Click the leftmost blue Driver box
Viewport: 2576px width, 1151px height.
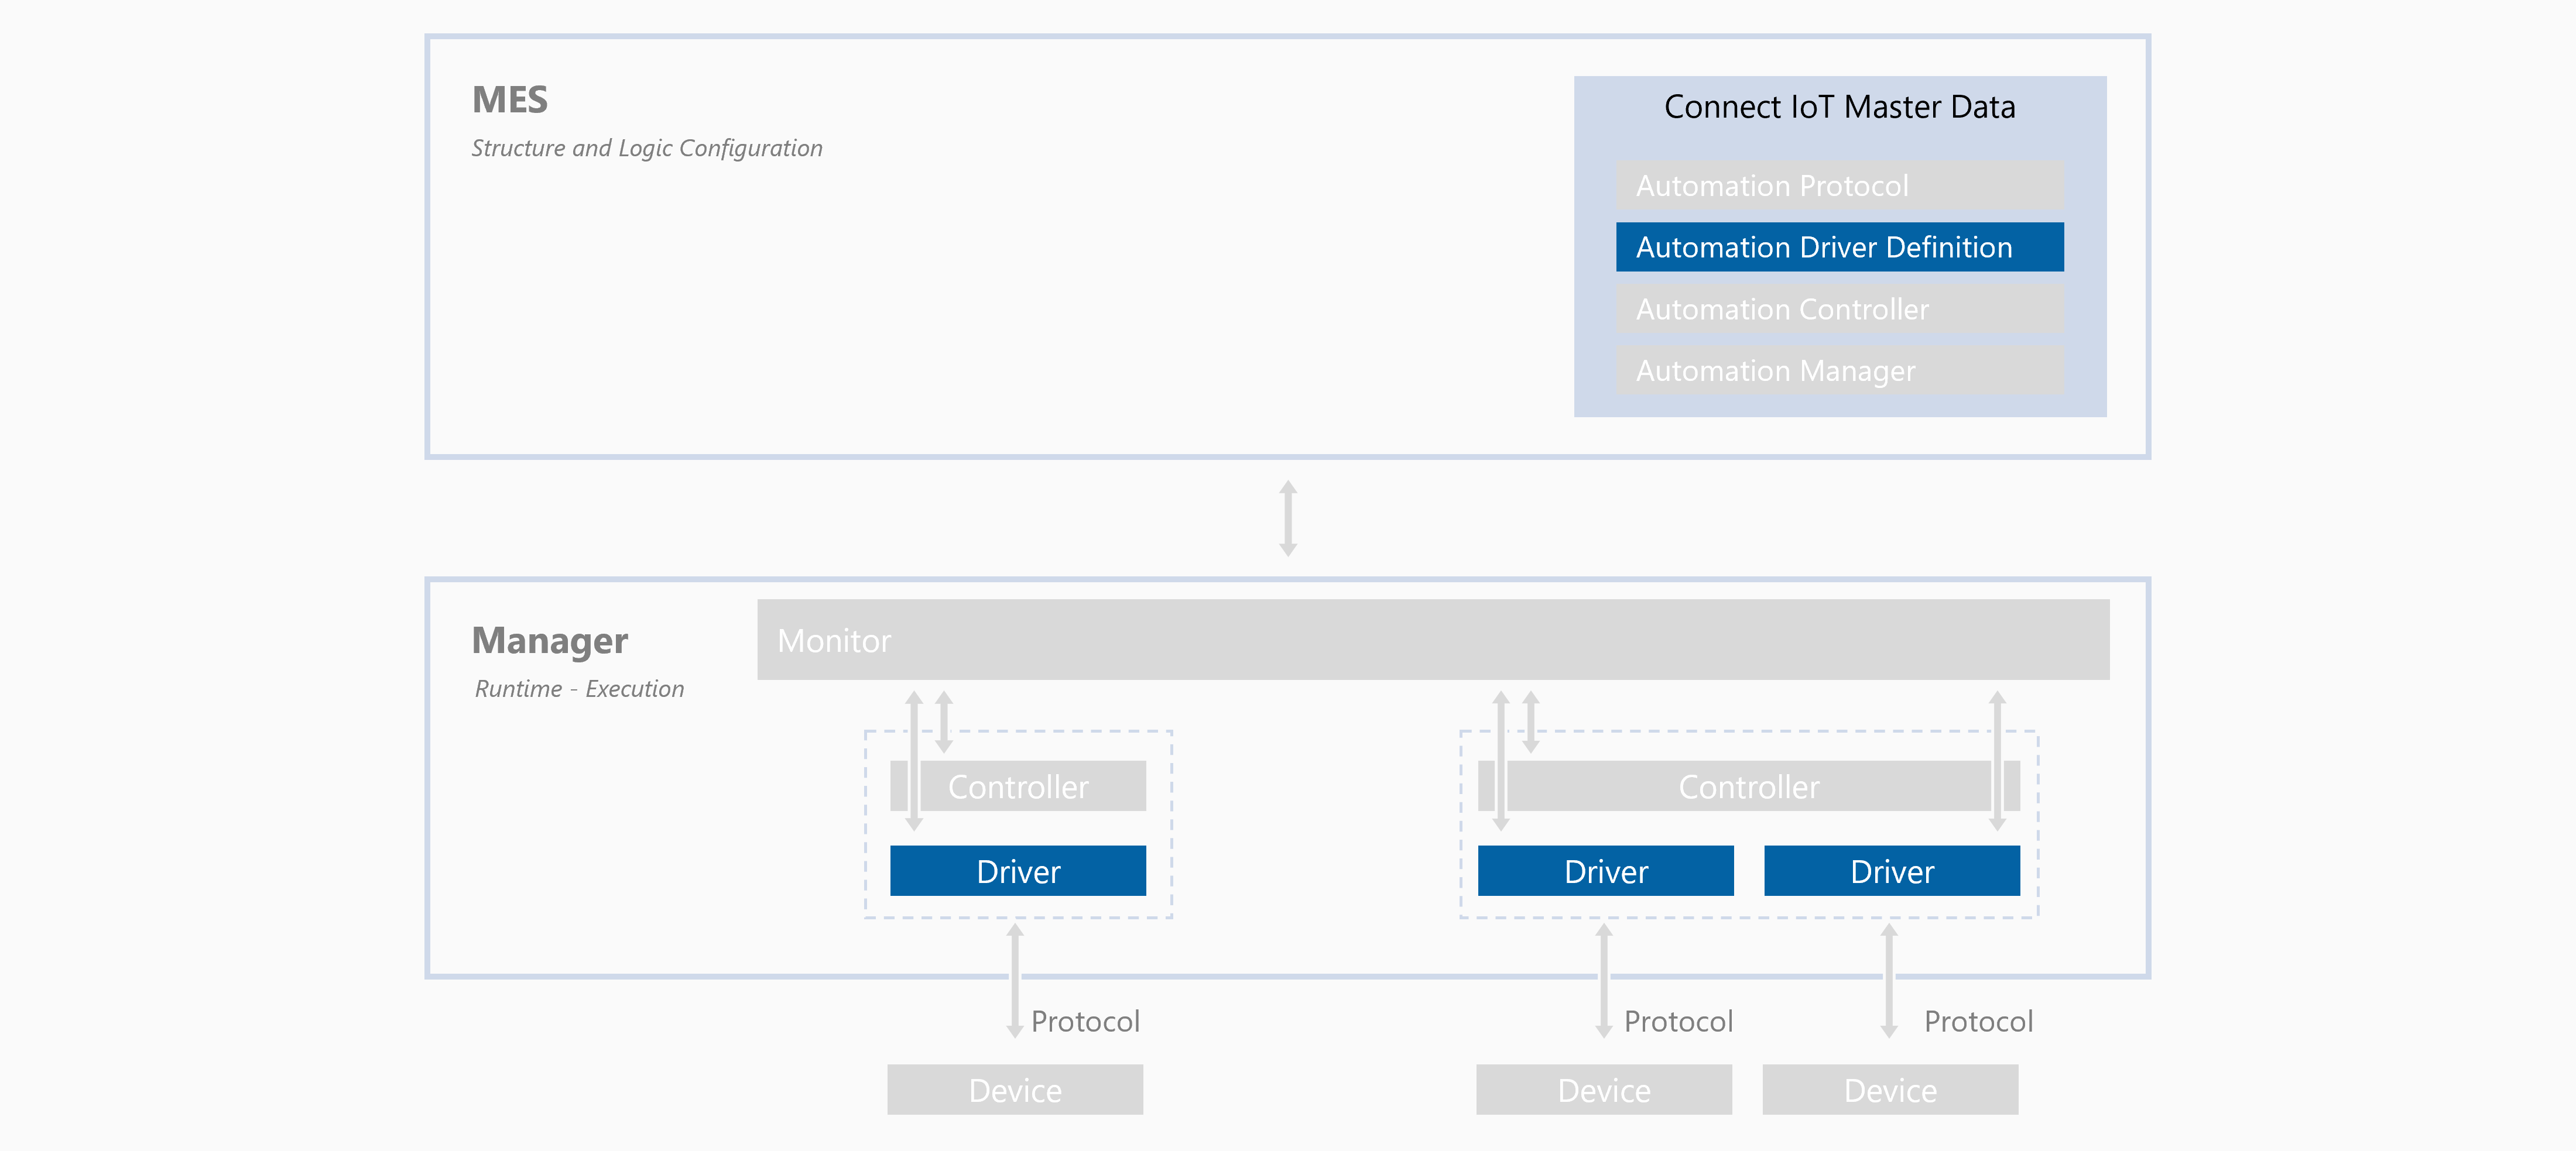tap(1017, 871)
